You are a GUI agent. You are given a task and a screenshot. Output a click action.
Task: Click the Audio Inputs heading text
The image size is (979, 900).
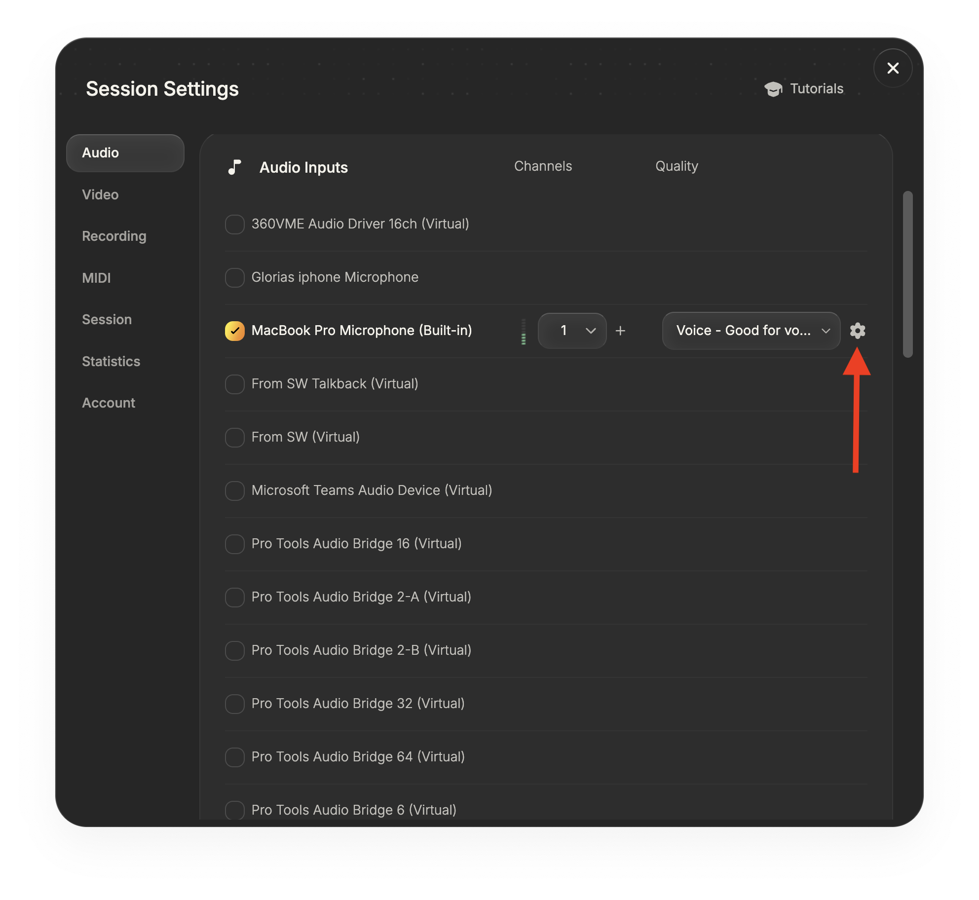pos(303,168)
